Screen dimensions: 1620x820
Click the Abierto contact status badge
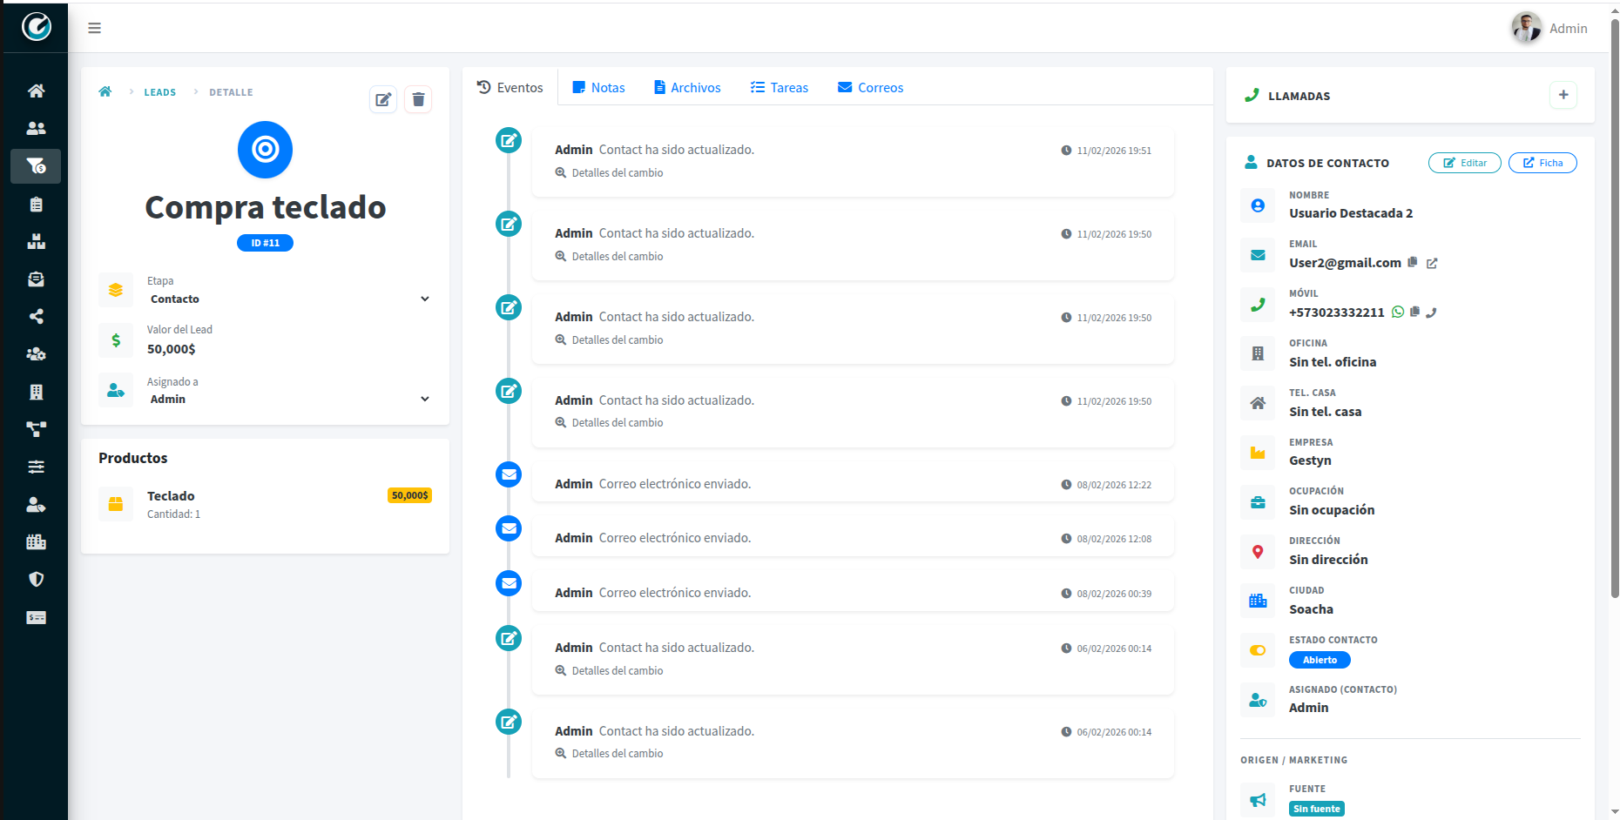tap(1320, 660)
